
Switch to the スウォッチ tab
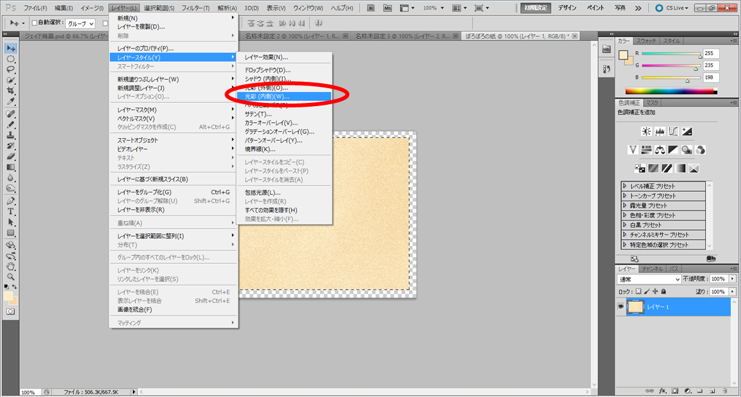tap(647, 41)
